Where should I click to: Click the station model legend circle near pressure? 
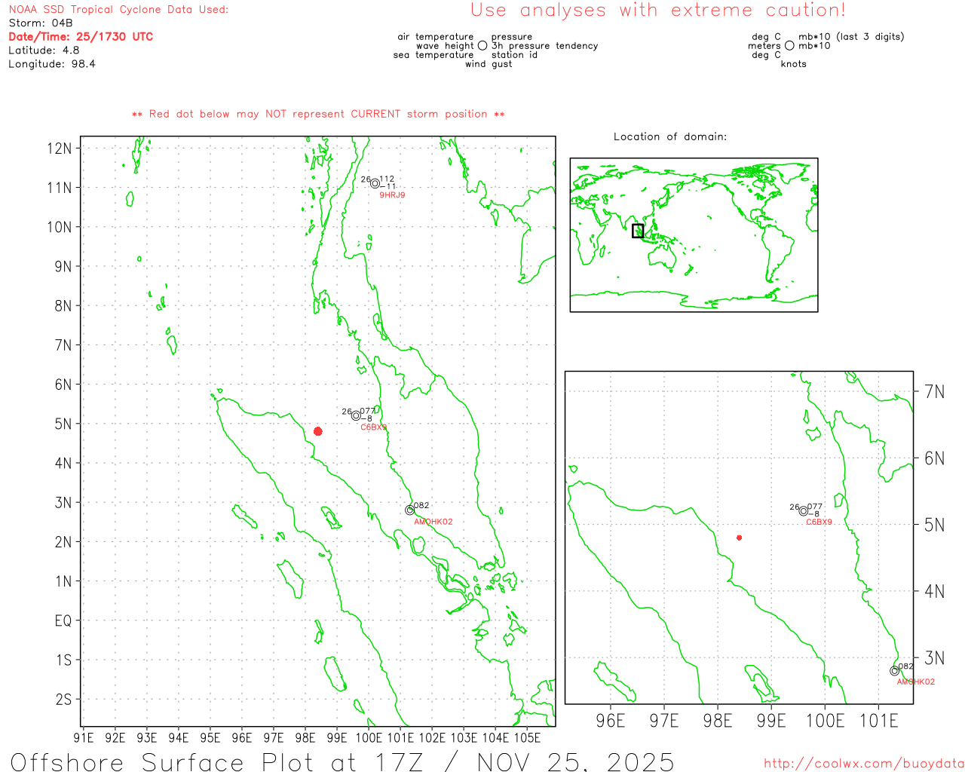[482, 46]
